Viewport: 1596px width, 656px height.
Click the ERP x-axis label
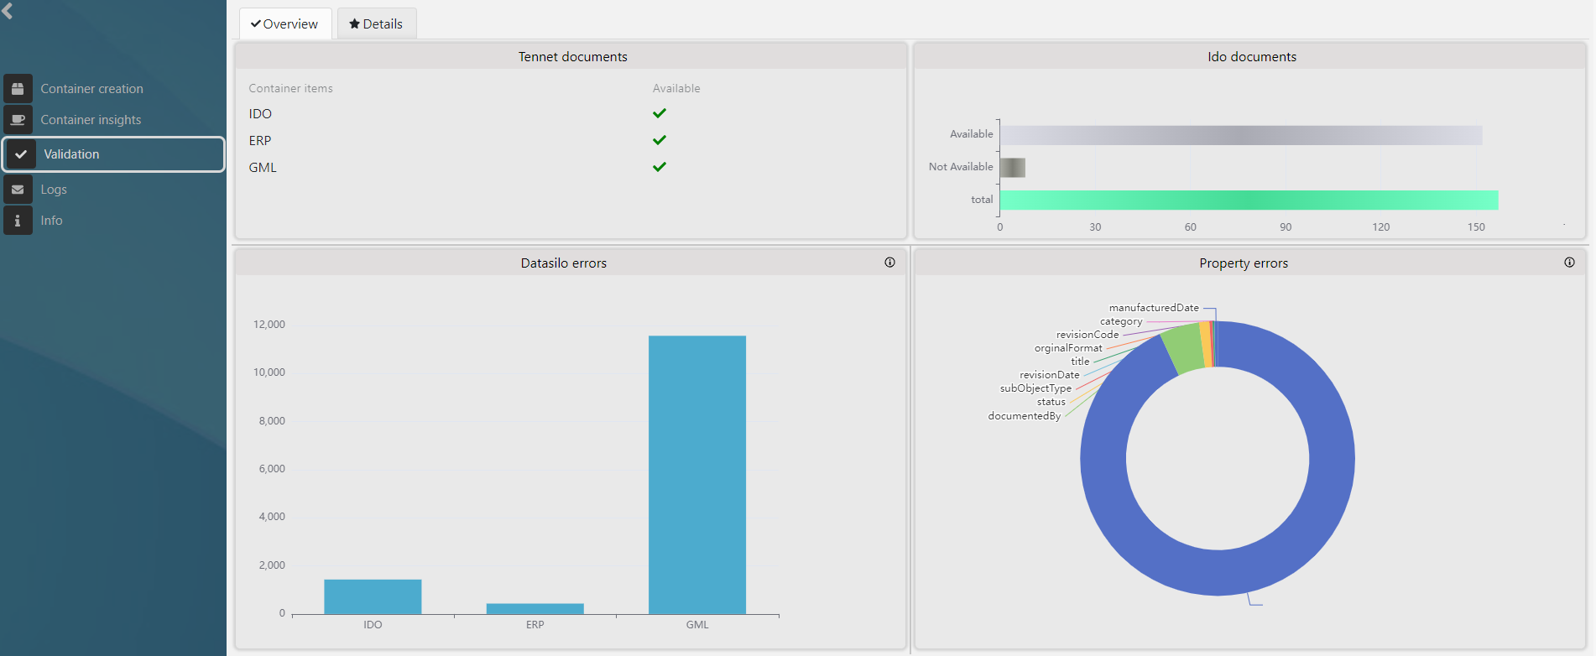(x=535, y=625)
